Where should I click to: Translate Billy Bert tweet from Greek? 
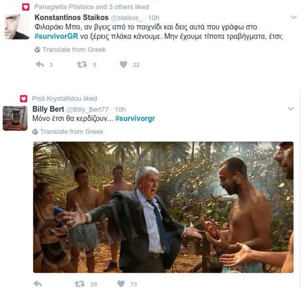(x=71, y=131)
